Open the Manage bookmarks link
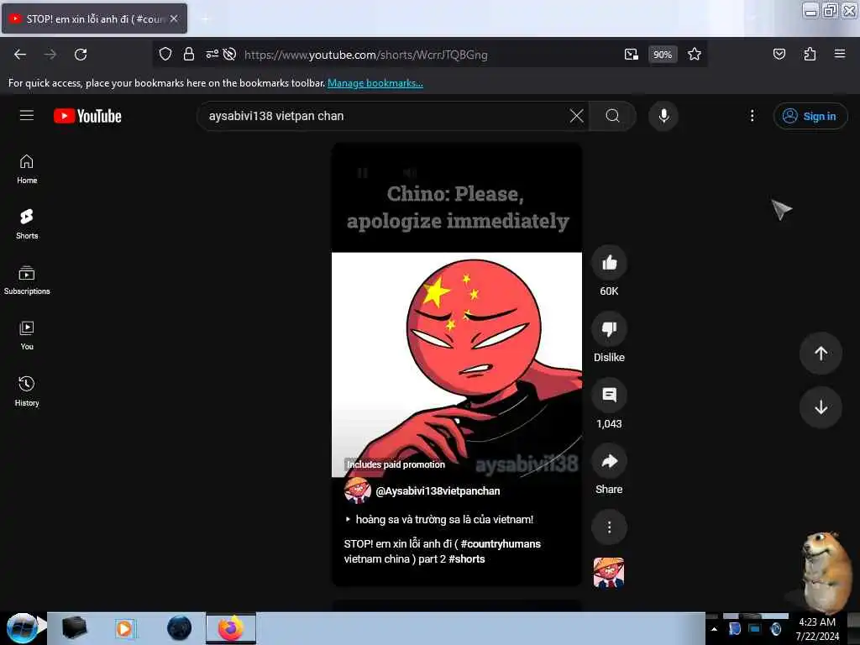 tap(375, 83)
